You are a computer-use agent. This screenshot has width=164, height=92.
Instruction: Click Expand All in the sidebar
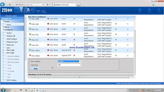(x=6, y=19)
